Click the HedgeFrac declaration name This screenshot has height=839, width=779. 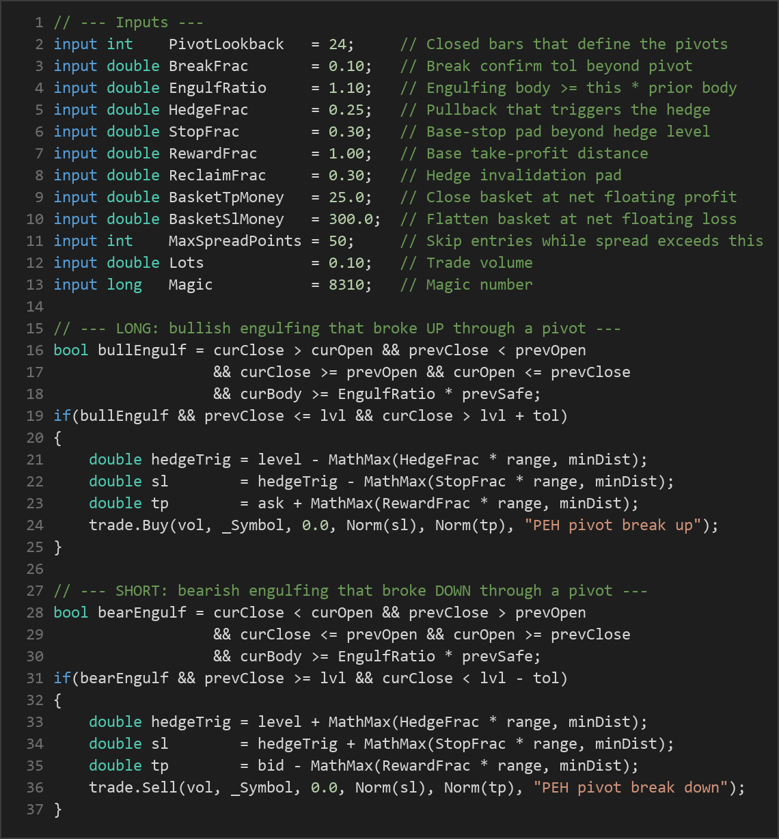coord(208,110)
